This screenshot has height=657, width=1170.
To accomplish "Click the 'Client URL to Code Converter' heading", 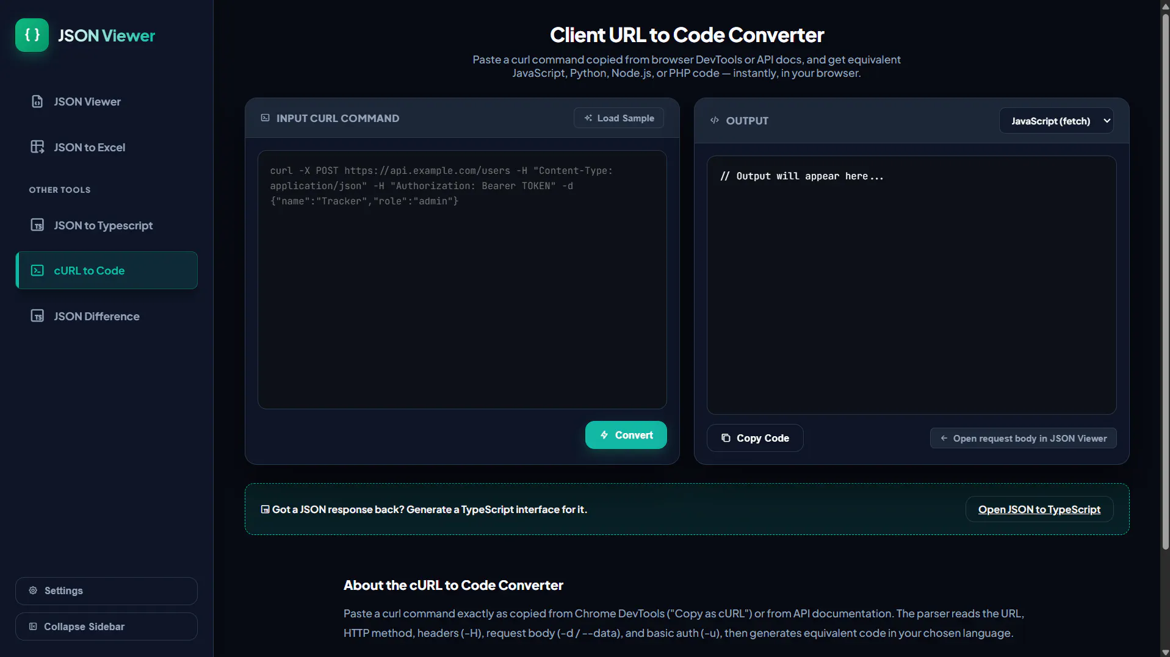I will point(687,35).
